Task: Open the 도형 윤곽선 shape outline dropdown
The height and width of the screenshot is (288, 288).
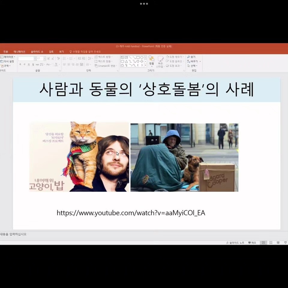Action: tap(175, 61)
